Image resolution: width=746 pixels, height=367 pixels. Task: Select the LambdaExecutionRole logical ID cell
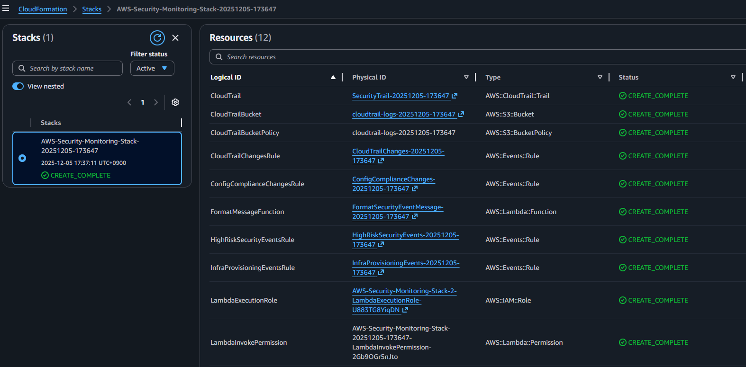coord(244,300)
